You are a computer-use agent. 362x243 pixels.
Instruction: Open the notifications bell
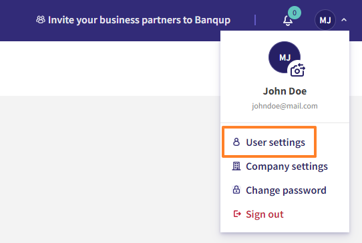tap(288, 21)
